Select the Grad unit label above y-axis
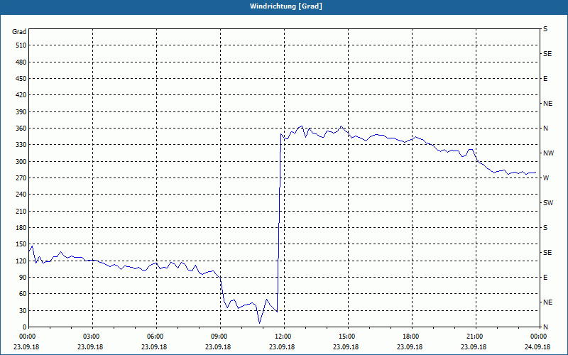Image resolution: width=568 pixels, height=355 pixels. point(19,32)
